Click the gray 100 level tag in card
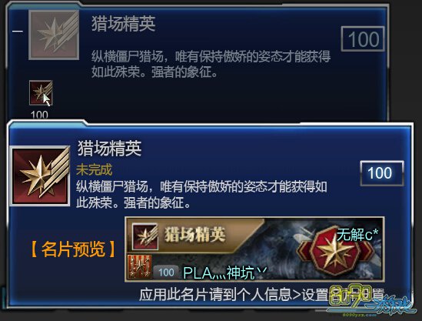The width and height of the screenshot is (422, 321). [x=166, y=273]
